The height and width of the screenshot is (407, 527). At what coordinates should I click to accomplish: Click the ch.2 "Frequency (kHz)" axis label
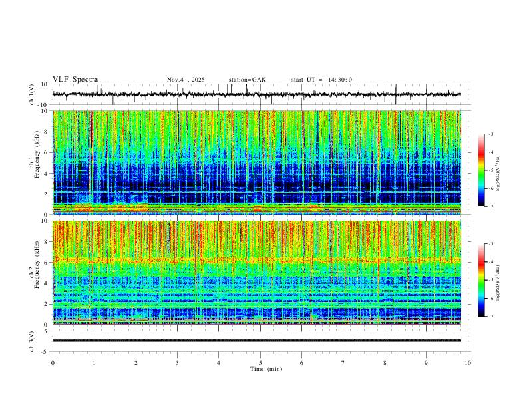[37, 265]
